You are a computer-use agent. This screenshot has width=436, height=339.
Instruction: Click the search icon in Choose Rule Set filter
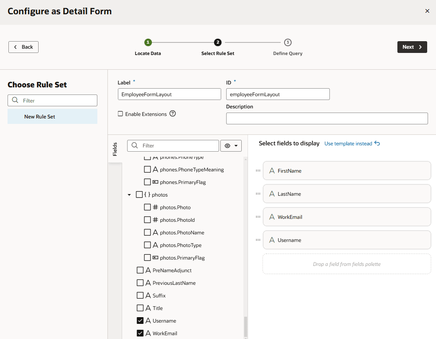coord(15,100)
